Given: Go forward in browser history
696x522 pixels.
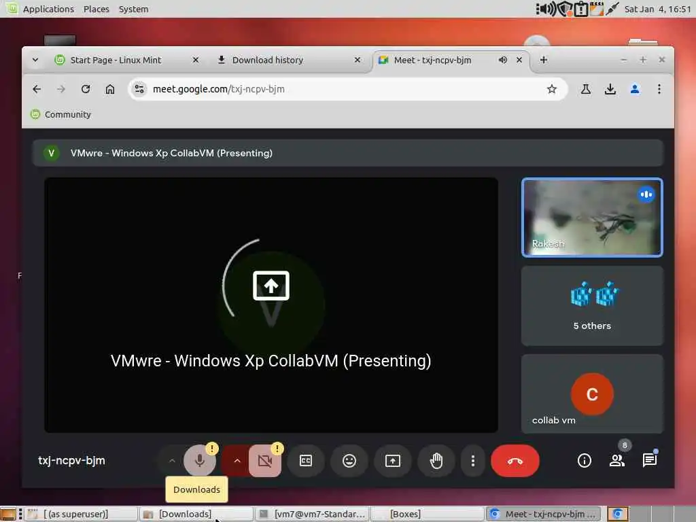Looking at the screenshot, I should tap(61, 89).
